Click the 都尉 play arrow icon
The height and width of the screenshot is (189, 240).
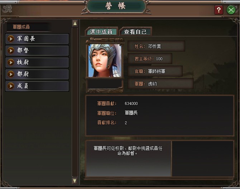pyautogui.click(x=11, y=74)
